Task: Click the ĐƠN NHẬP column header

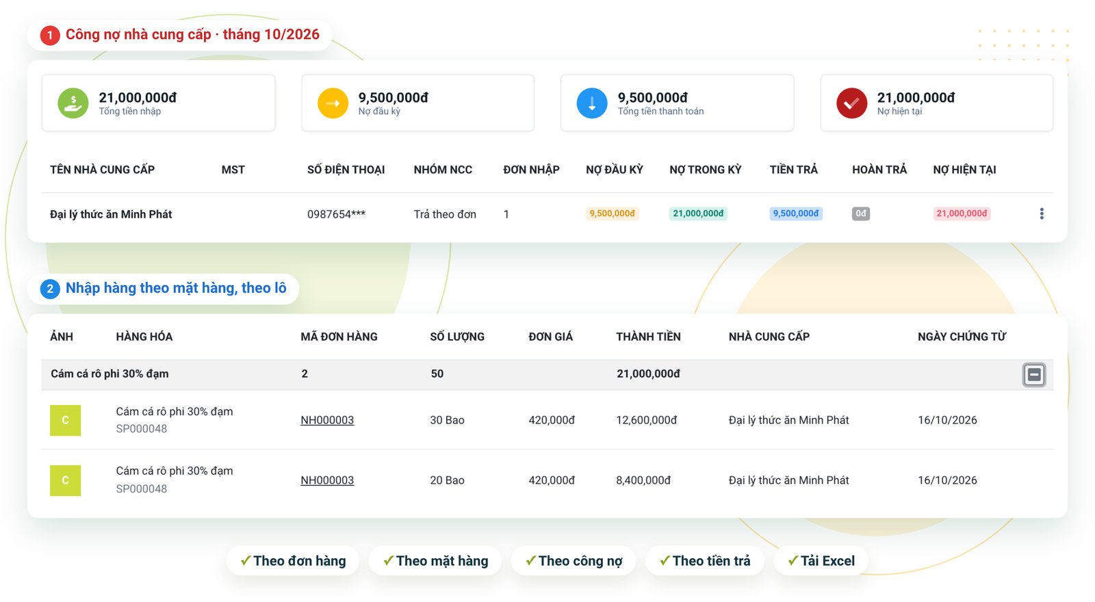Action: [x=531, y=170]
